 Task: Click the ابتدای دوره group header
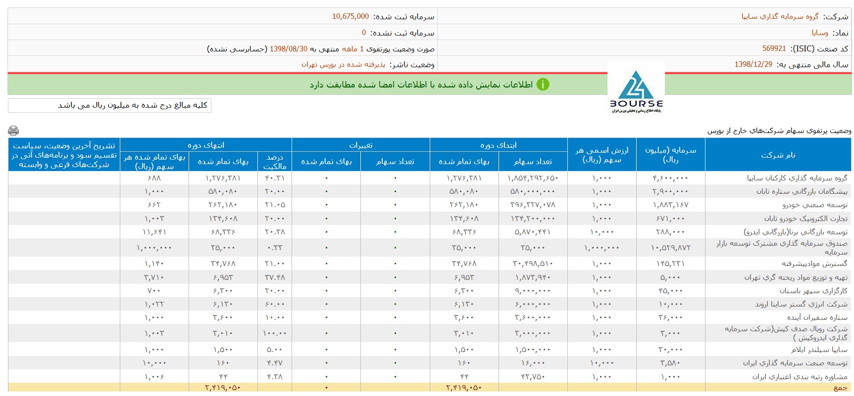(x=498, y=145)
